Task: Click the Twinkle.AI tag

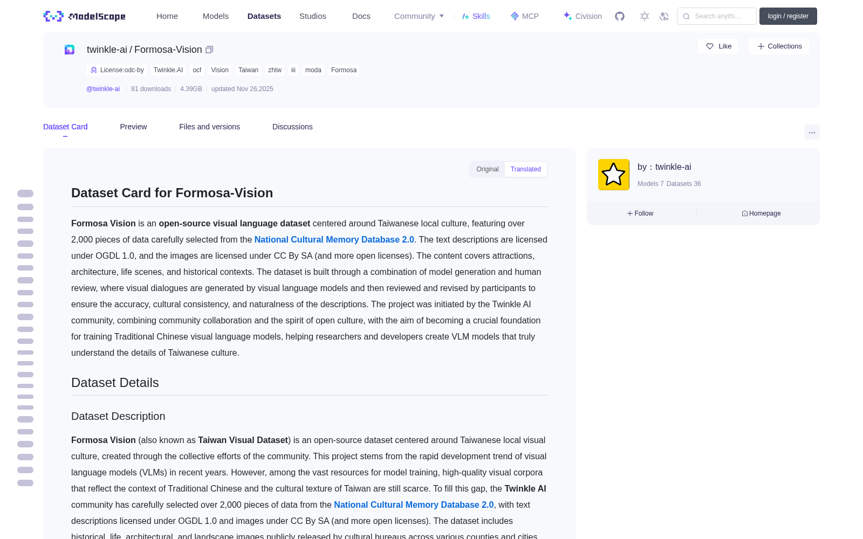Action: 168,70
